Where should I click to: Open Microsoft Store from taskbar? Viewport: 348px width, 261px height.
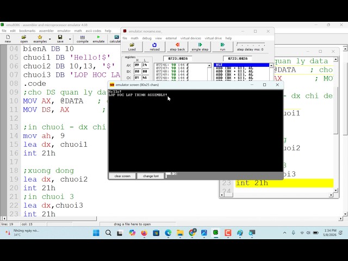click(156, 233)
